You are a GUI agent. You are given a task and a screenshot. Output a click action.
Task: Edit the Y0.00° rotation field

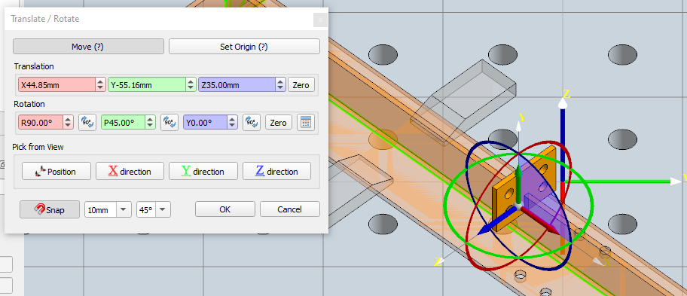(x=206, y=123)
